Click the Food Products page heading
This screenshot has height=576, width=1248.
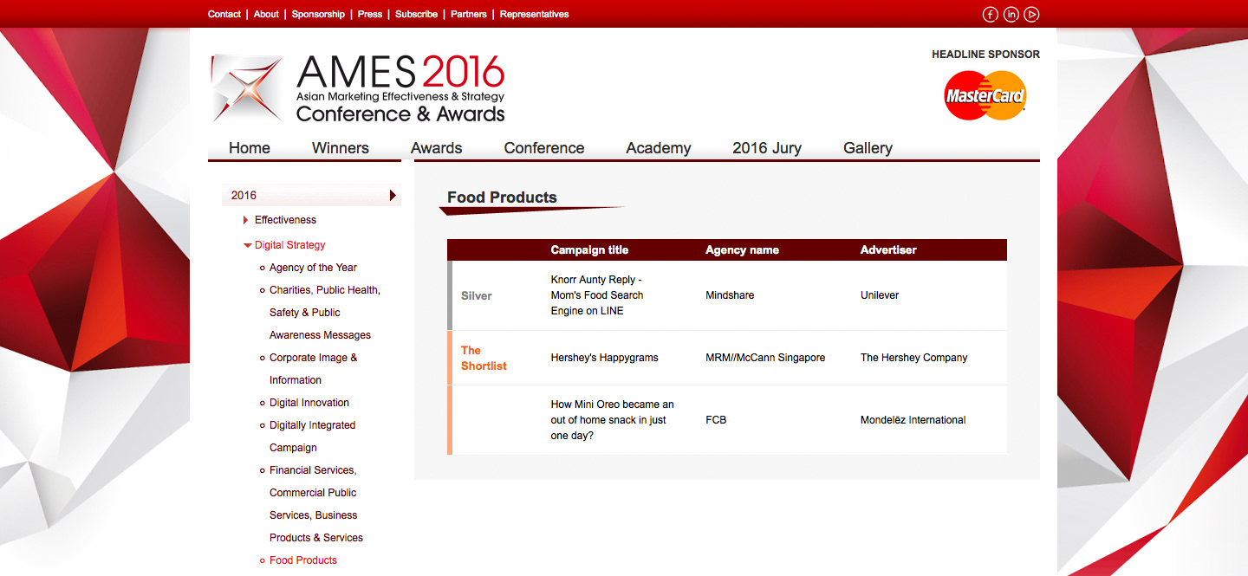point(502,197)
